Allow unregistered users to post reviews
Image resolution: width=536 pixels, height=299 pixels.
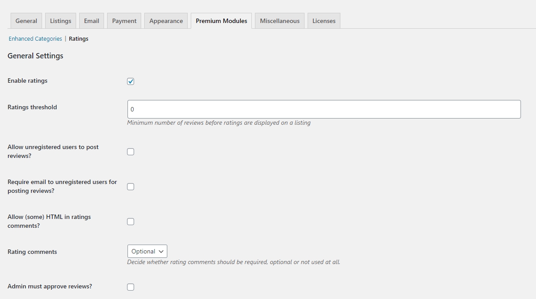tap(131, 152)
